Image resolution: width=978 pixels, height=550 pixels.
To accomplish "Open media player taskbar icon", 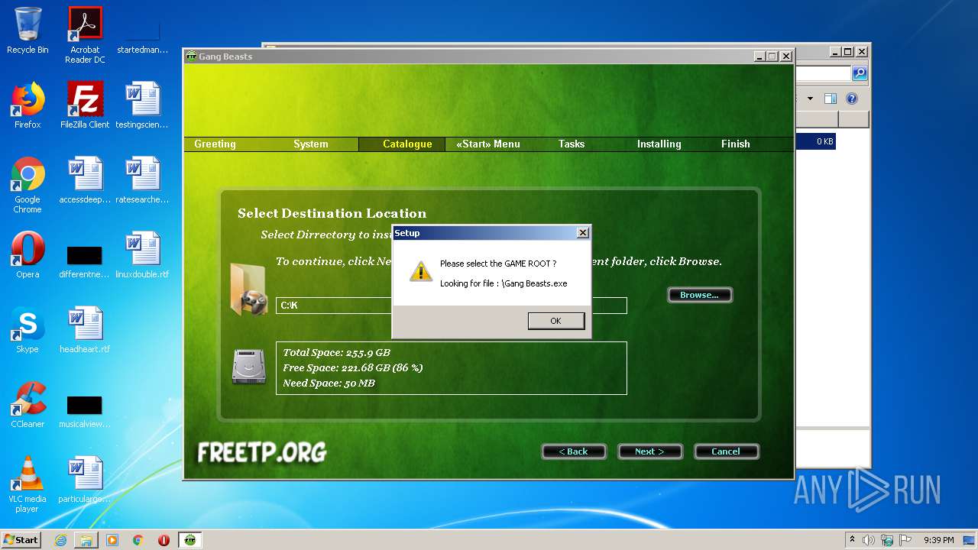I will click(112, 540).
